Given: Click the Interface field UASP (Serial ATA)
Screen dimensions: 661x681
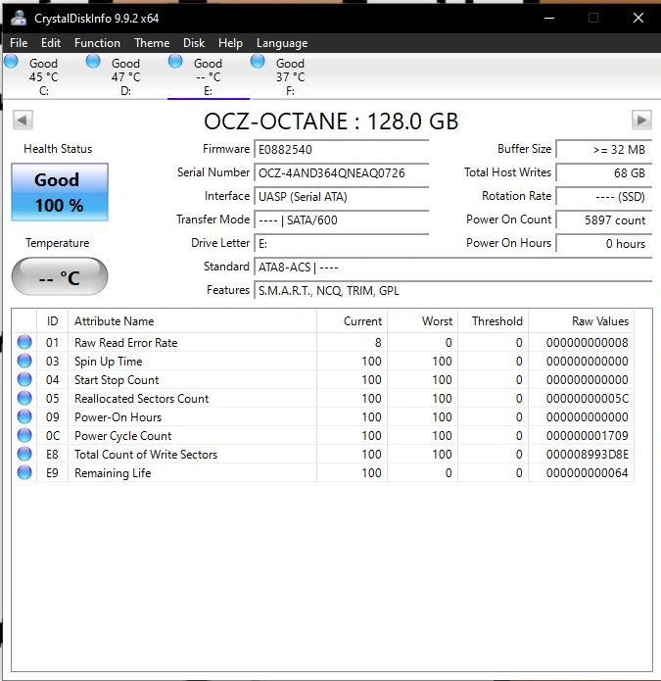Looking at the screenshot, I should point(342,196).
